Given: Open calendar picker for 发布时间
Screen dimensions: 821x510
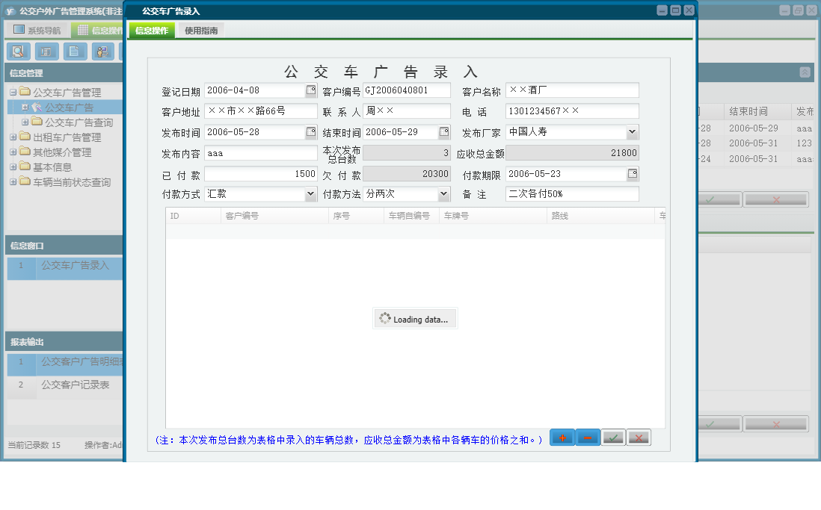Looking at the screenshot, I should click(311, 132).
